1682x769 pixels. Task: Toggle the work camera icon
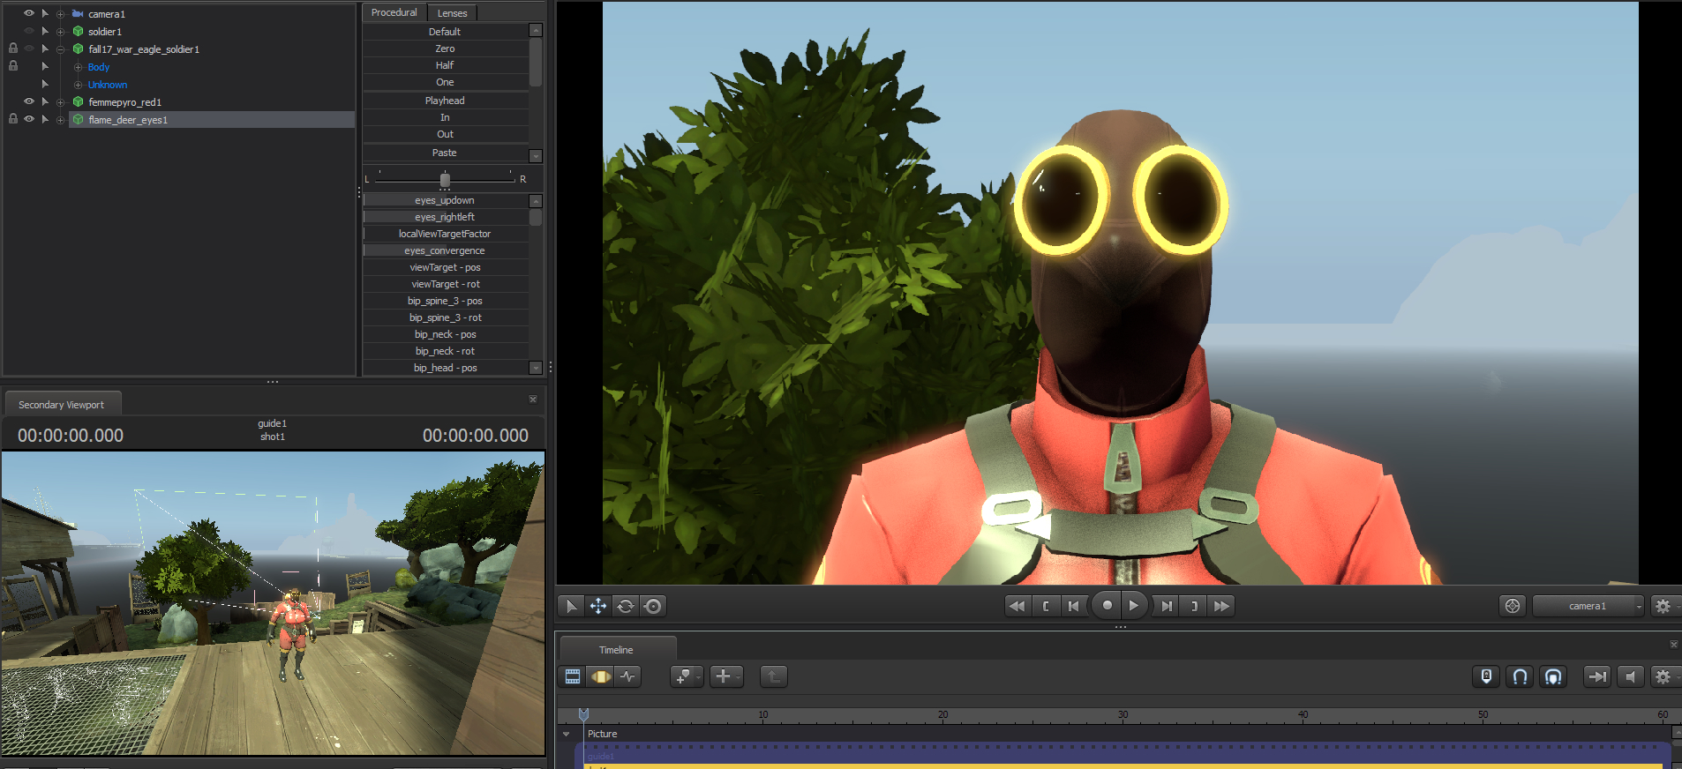point(1513,606)
